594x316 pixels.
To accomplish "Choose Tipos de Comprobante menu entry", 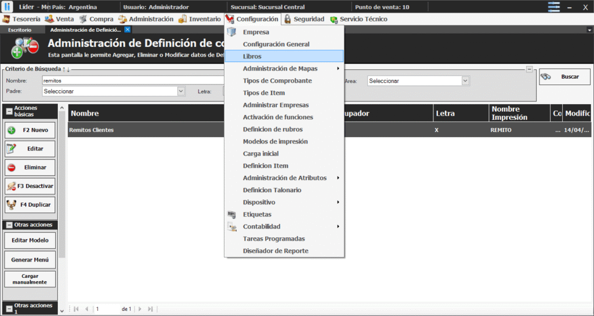I will point(277,80).
